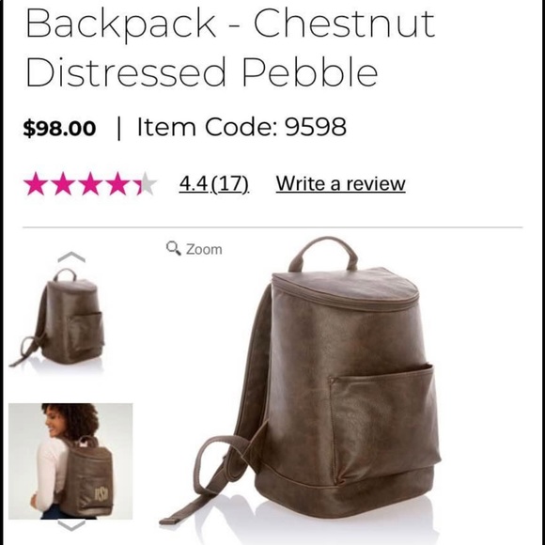Select the woman wearing the backpack thumbnail
Viewport: 545px width, 545px height.
(70, 460)
